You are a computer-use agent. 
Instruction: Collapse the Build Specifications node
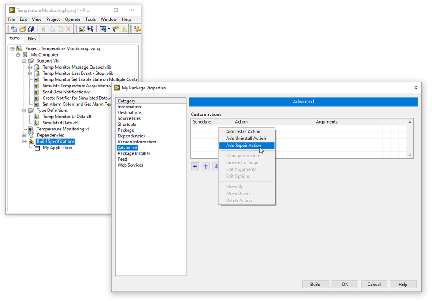click(24, 141)
